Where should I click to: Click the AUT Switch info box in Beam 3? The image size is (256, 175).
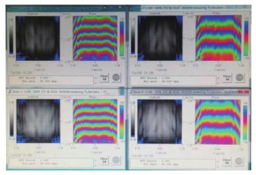(x=51, y=163)
